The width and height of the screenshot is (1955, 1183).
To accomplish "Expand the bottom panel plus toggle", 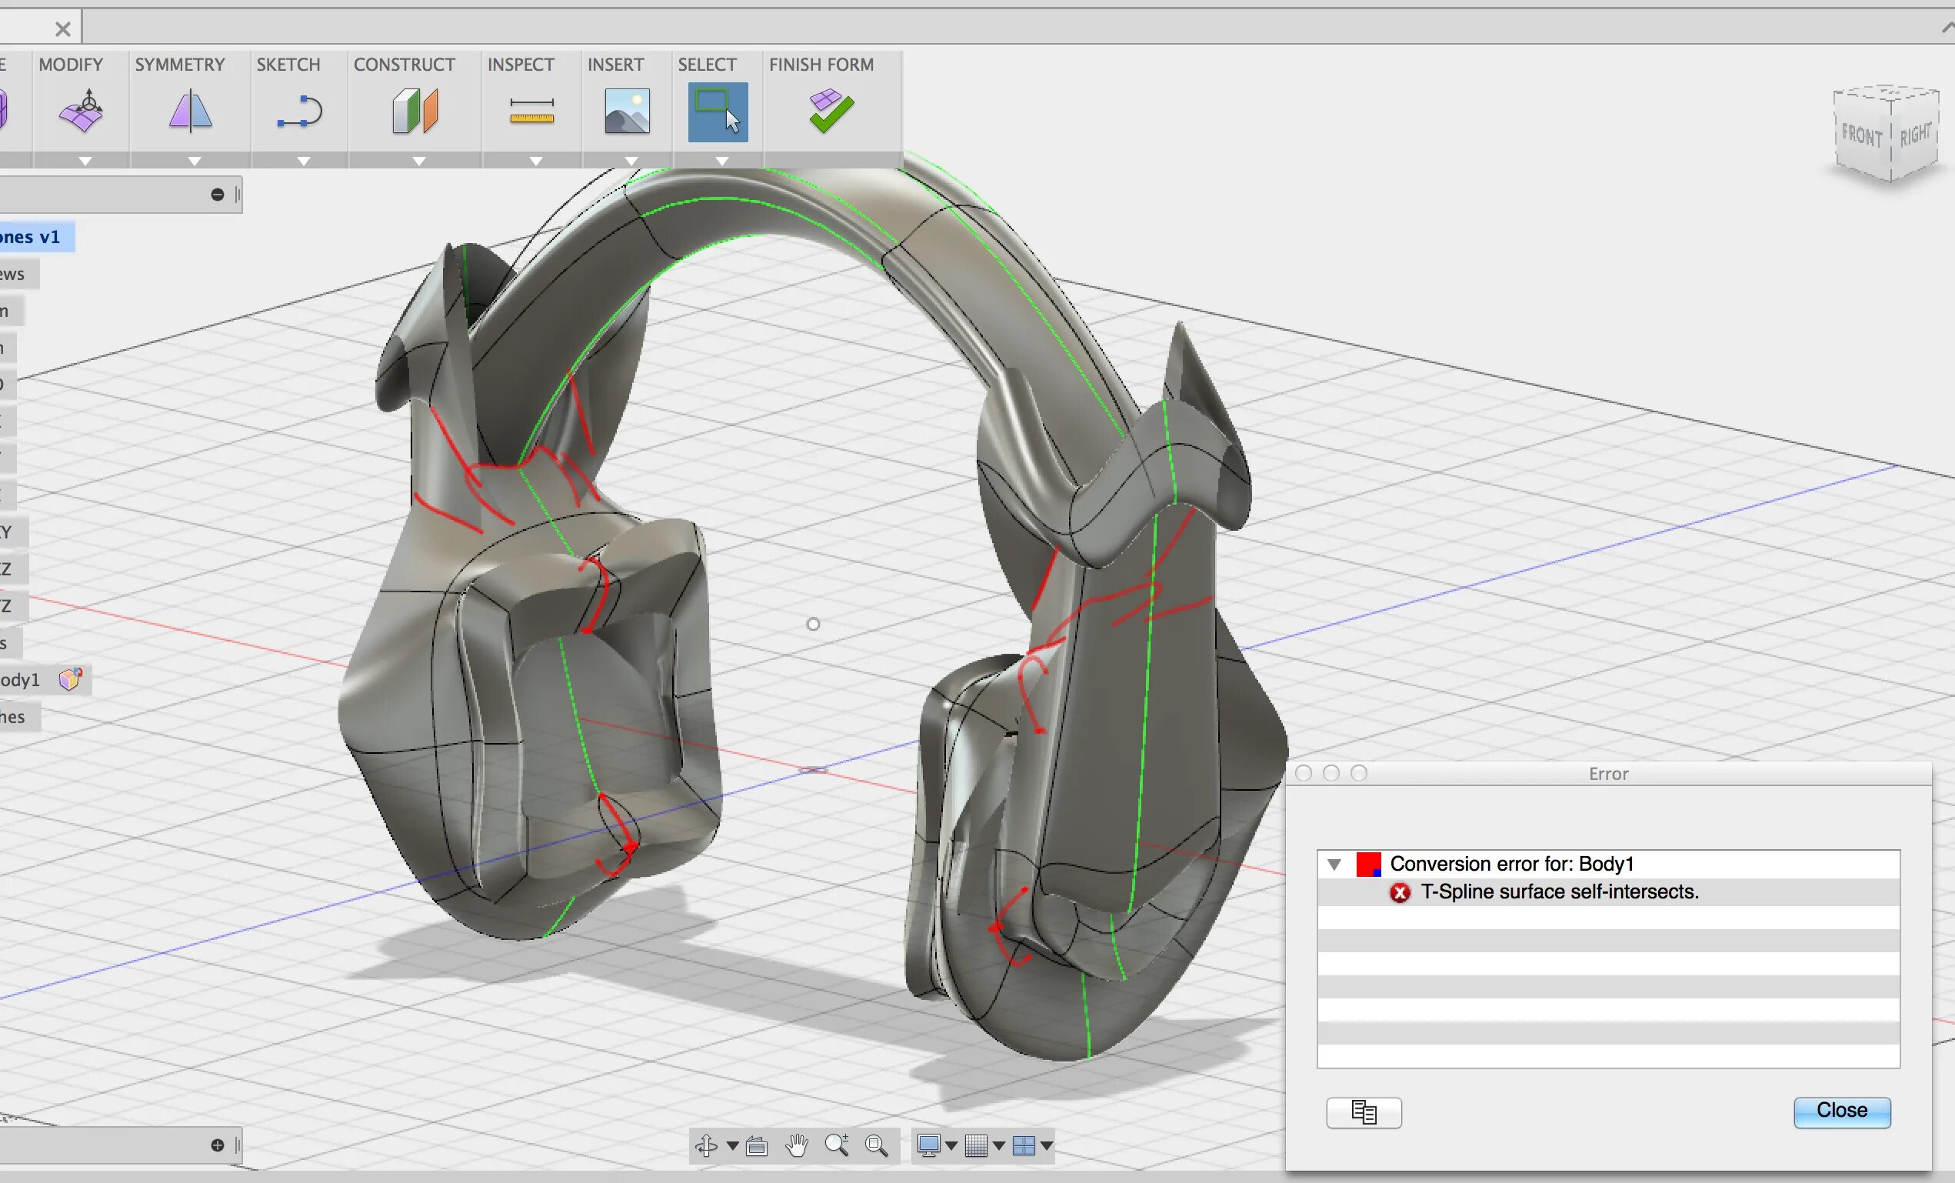I will tap(218, 1145).
